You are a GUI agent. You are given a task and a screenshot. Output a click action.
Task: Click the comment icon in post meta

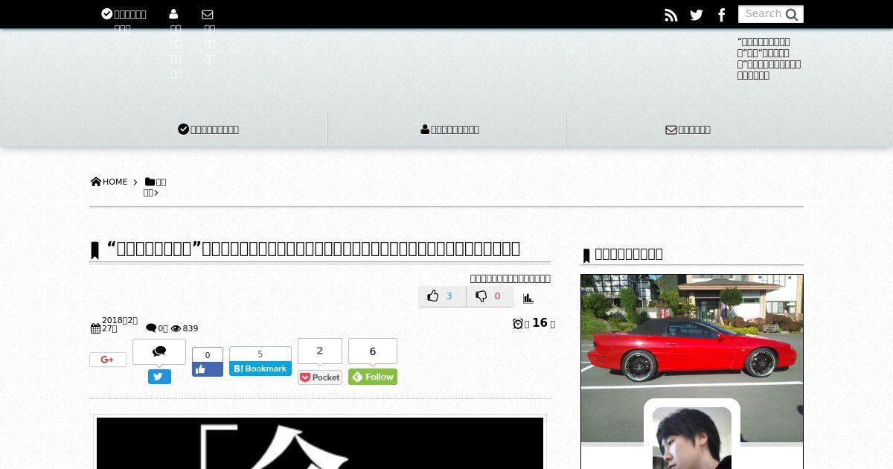(x=151, y=328)
